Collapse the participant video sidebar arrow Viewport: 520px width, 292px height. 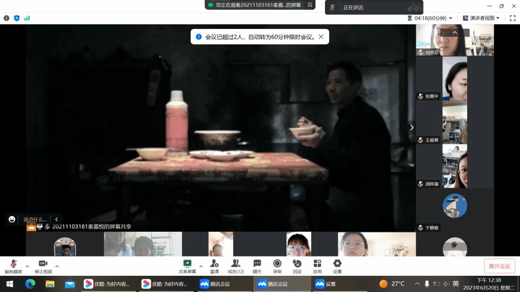412,127
